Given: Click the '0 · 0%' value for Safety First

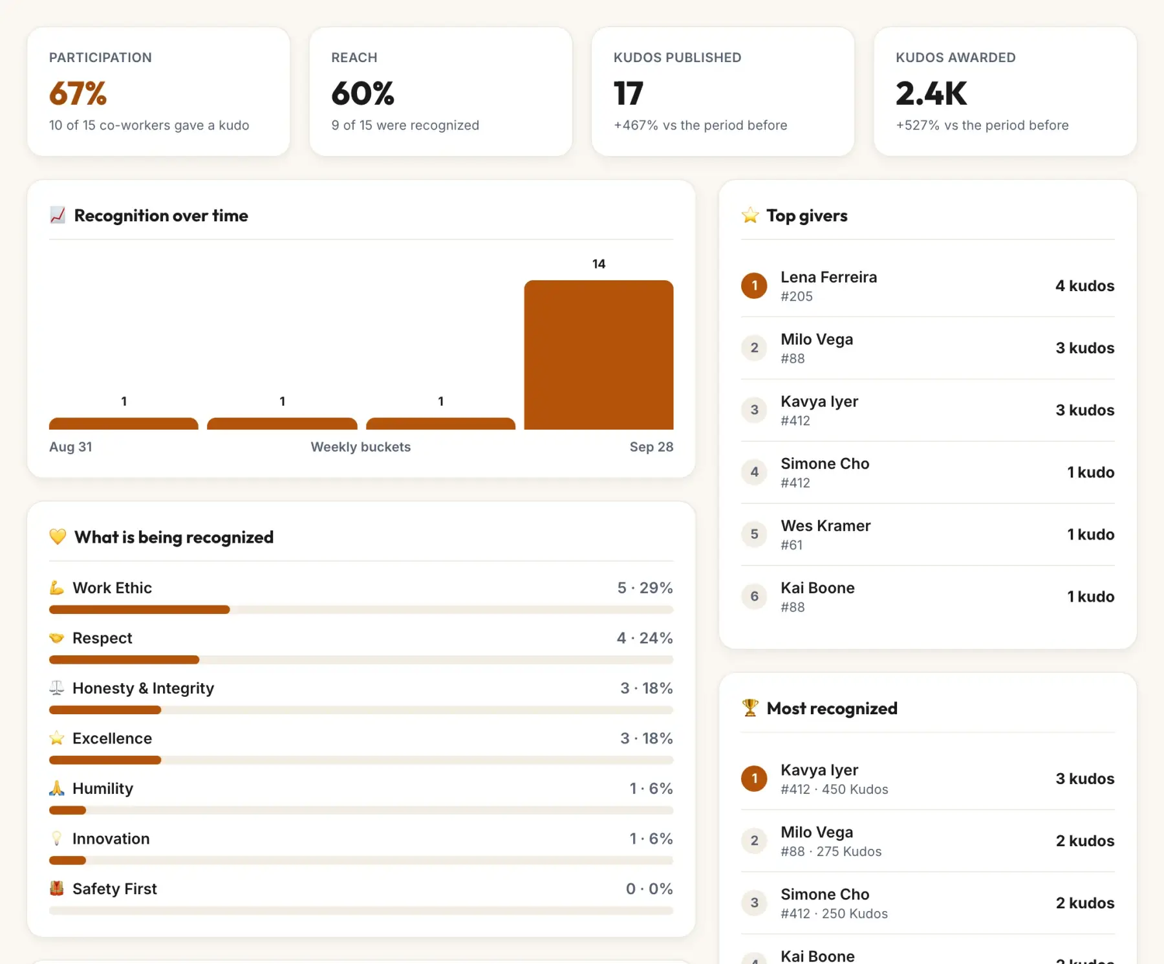Looking at the screenshot, I should tap(649, 888).
